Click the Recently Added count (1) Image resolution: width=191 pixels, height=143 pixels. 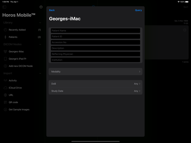pos(39,30)
